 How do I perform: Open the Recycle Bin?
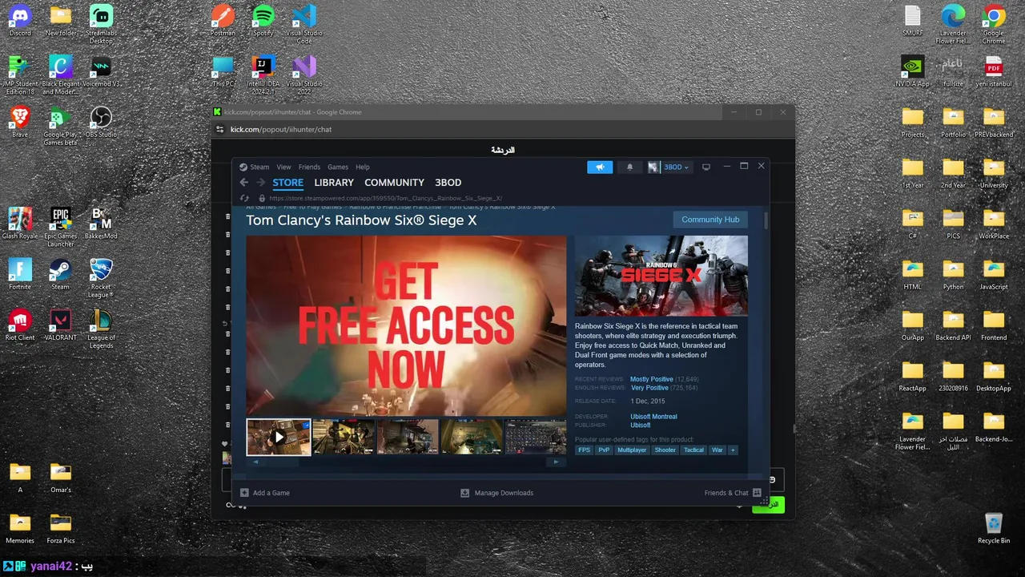coord(994,529)
